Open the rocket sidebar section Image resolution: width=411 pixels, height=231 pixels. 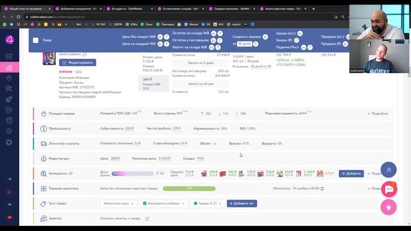pos(9,99)
